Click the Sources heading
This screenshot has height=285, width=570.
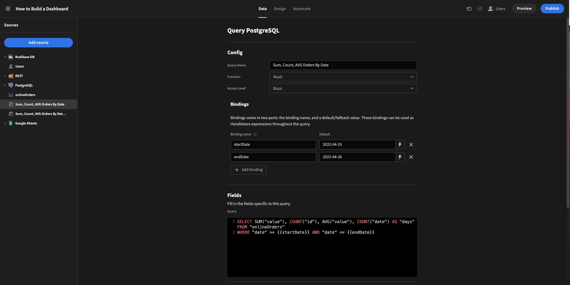(x=11, y=25)
